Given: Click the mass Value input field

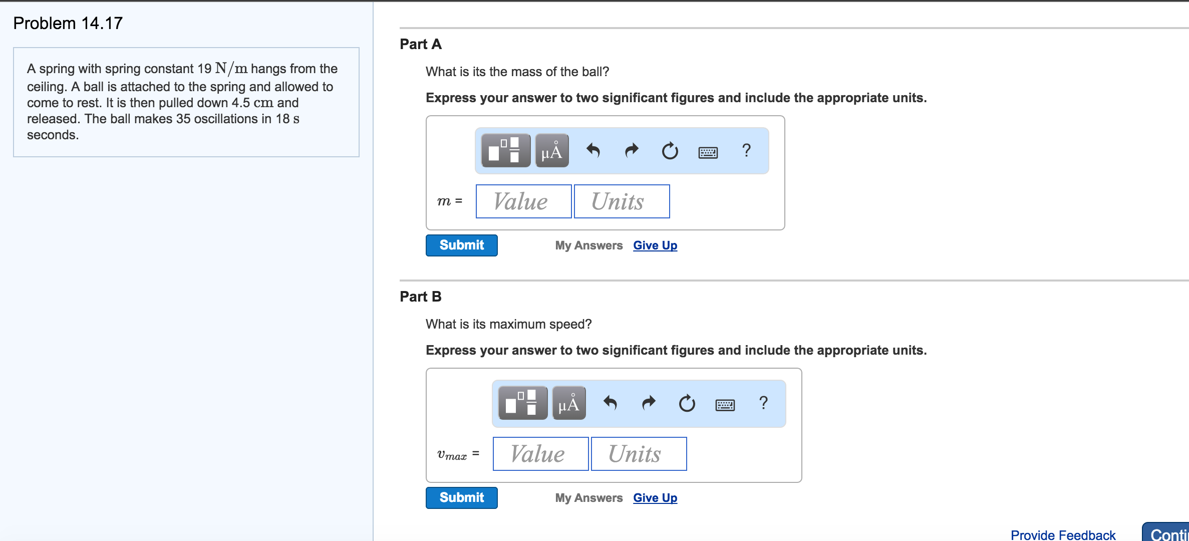Looking at the screenshot, I should (x=523, y=201).
